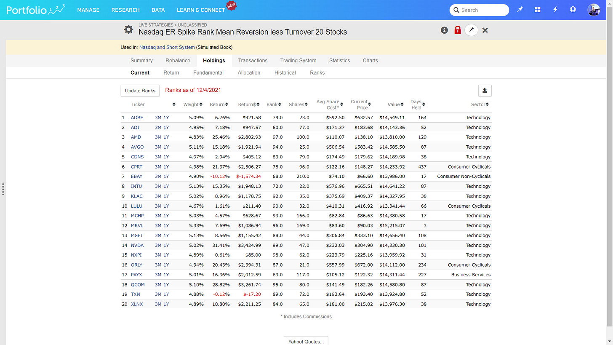Switch to the Rebalance tab
613x345 pixels.
[x=178, y=60]
